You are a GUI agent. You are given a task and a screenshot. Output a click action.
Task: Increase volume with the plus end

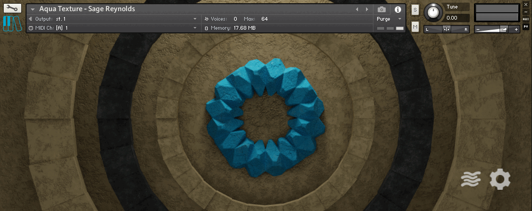pos(517,30)
